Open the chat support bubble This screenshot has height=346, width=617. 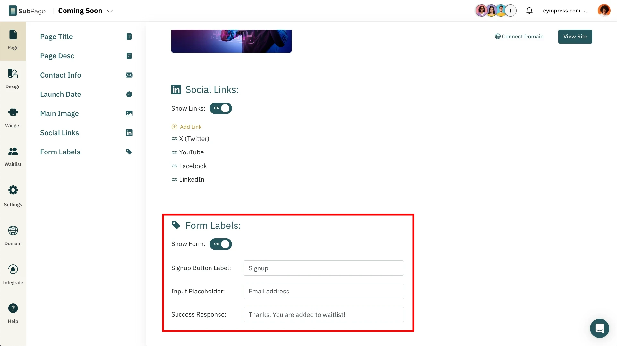(599, 328)
